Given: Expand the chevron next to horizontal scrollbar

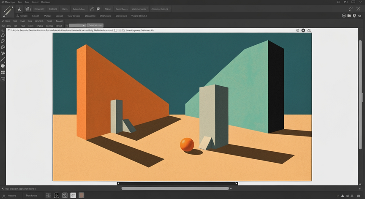Looking at the screenshot, I should pos(231,188).
